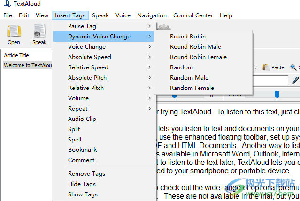The height and width of the screenshot is (201, 300).
Task: Expand the Repeat submenu
Action: [x=103, y=109]
